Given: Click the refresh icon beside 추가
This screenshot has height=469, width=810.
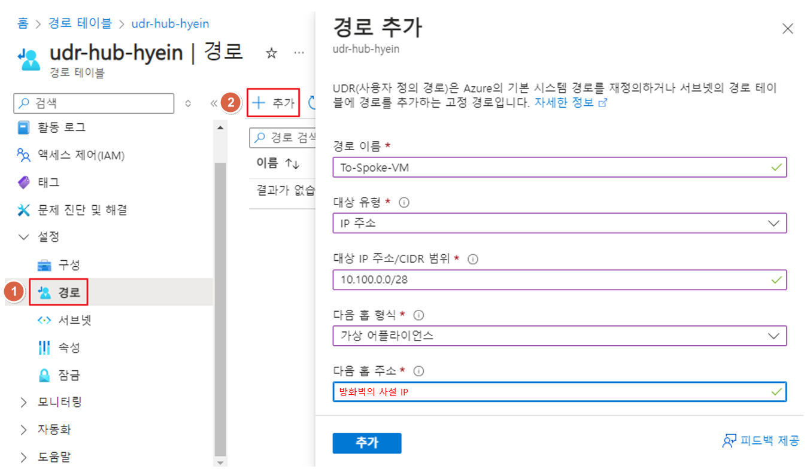Looking at the screenshot, I should coord(311,103).
